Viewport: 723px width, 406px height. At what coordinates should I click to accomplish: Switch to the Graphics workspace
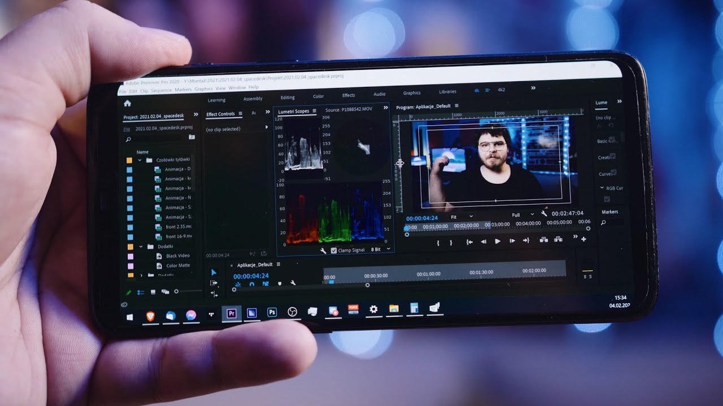[412, 93]
